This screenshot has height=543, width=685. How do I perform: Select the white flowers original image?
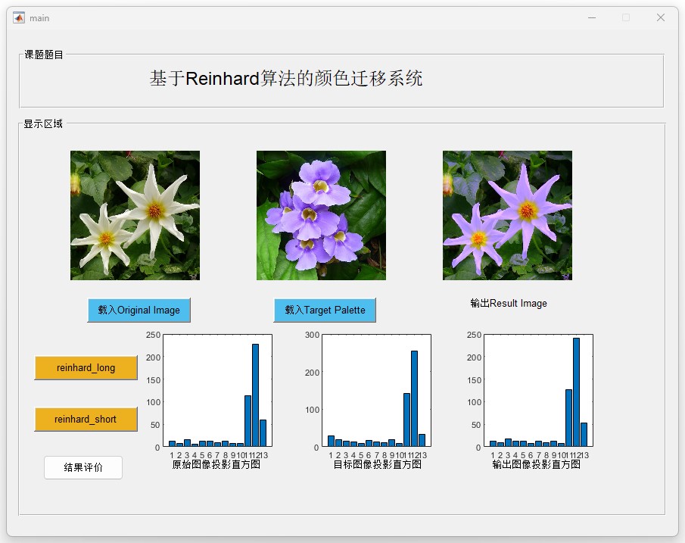pos(135,216)
